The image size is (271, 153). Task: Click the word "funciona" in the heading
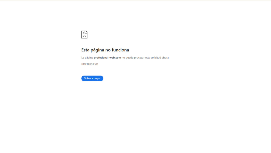120,50
